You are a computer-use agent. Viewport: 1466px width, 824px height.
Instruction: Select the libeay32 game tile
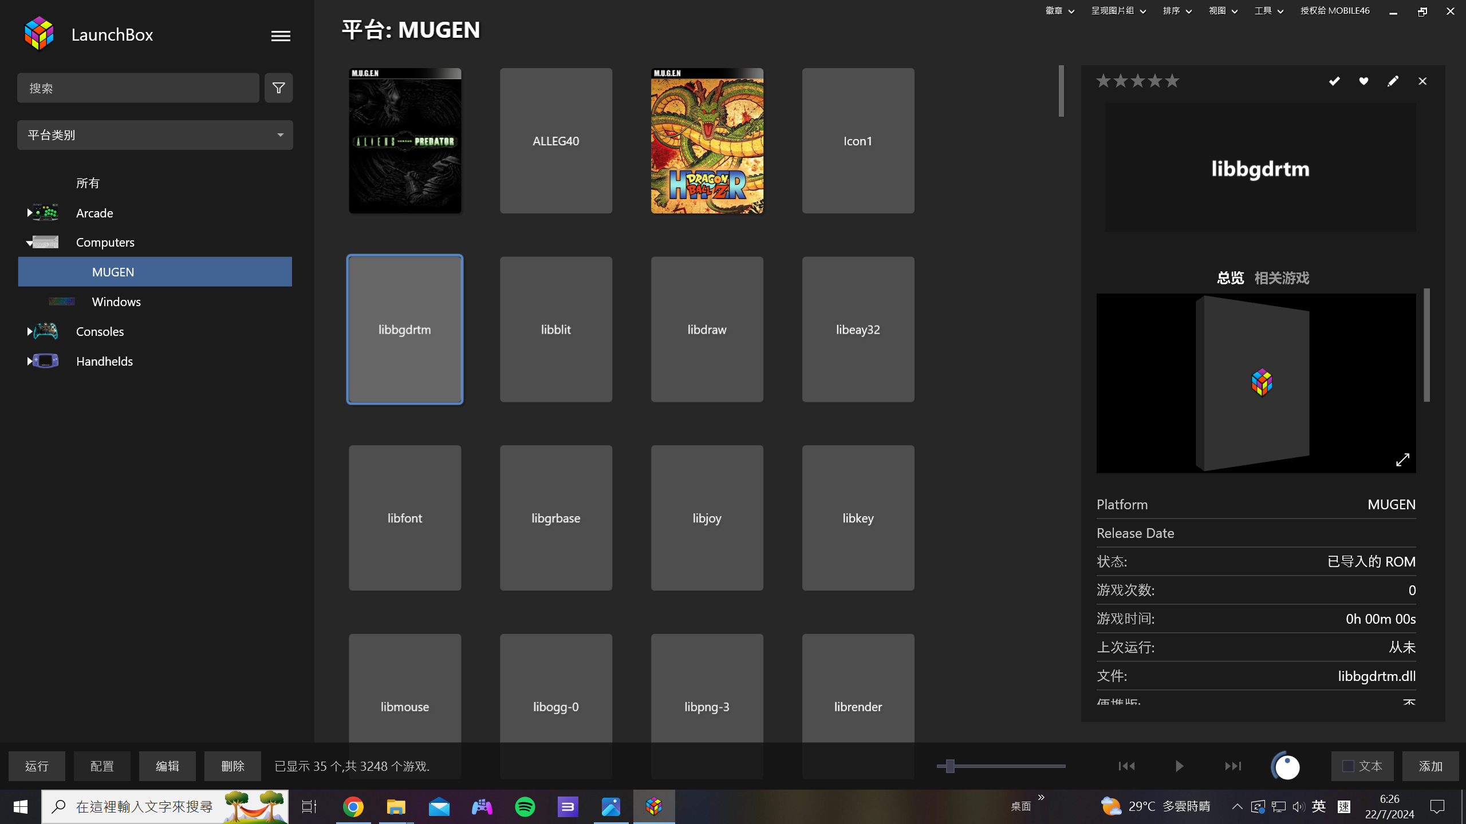pyautogui.click(x=858, y=329)
